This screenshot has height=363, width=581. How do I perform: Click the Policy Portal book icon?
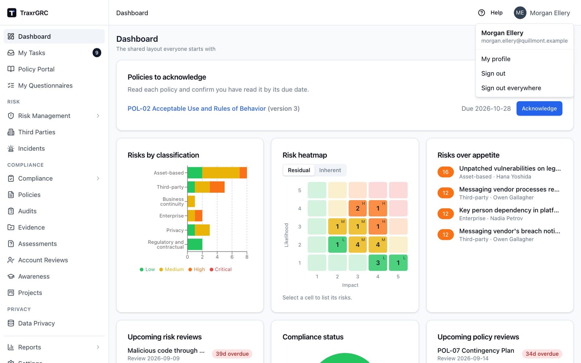11,69
